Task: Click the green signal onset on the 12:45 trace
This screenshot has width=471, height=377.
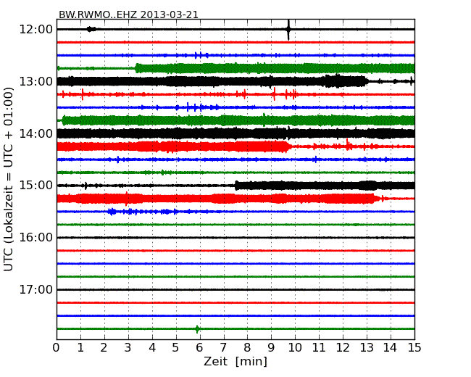Action: pos(137,68)
